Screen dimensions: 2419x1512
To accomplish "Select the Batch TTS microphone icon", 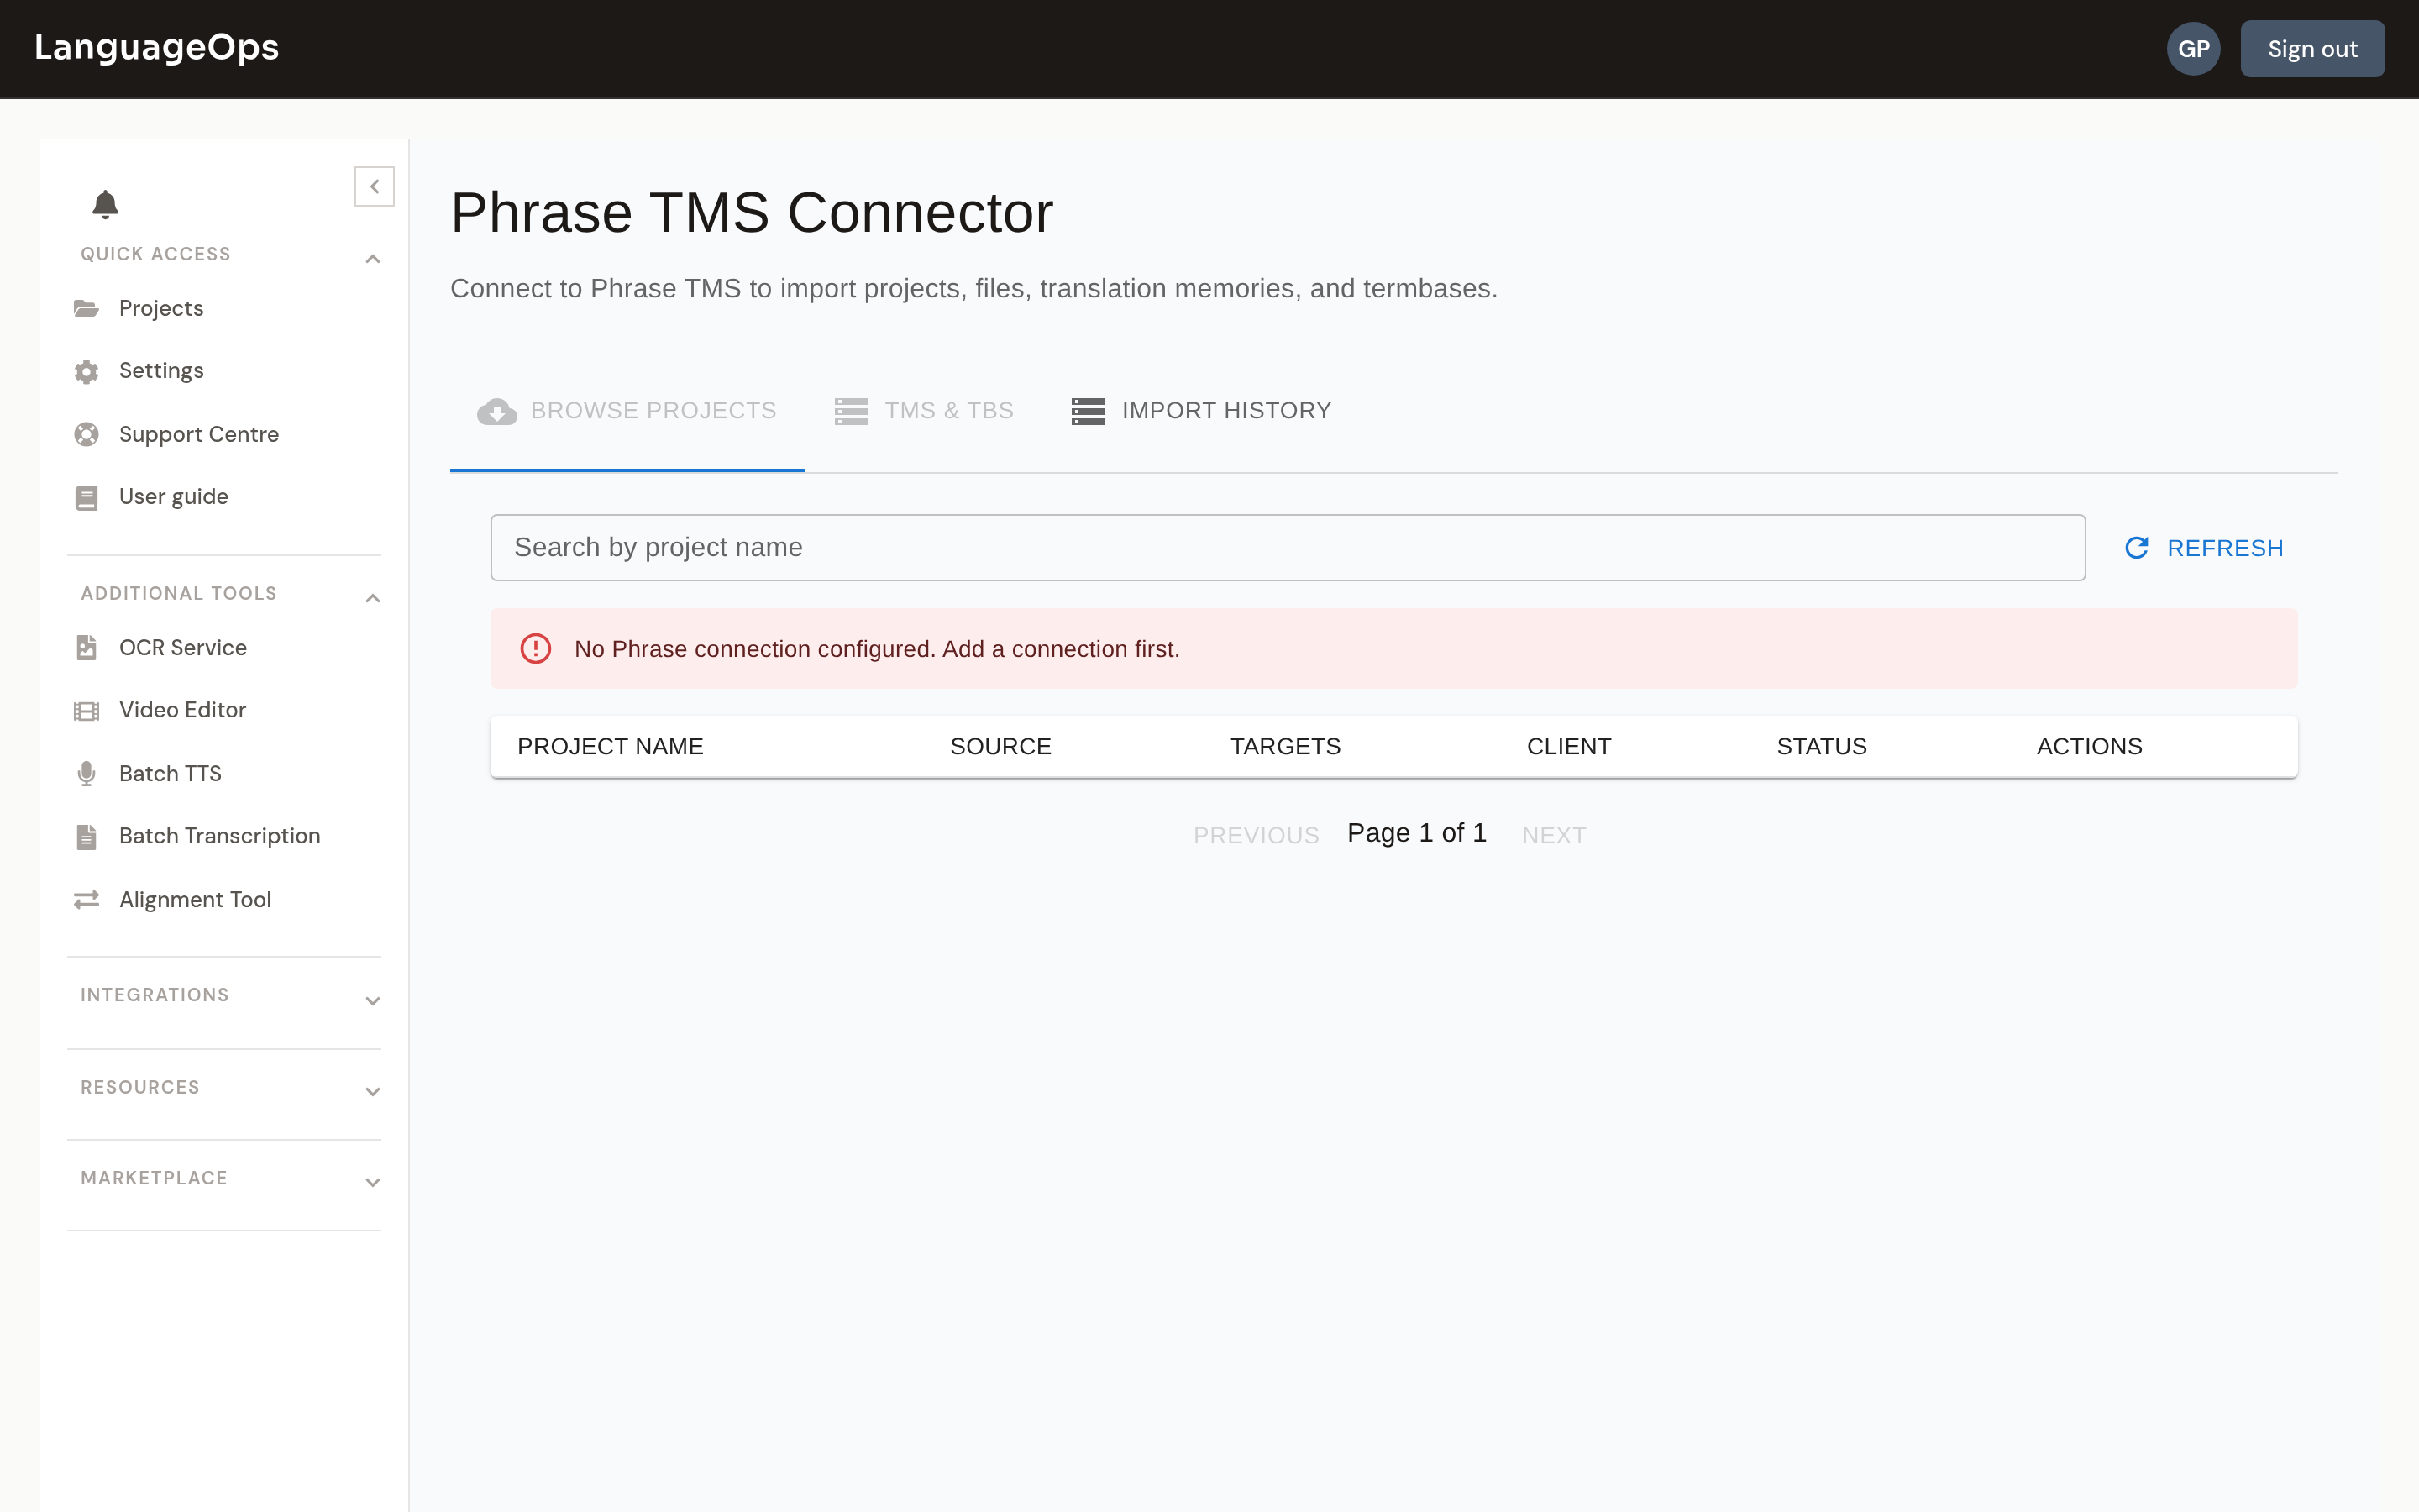I will pyautogui.click(x=86, y=773).
